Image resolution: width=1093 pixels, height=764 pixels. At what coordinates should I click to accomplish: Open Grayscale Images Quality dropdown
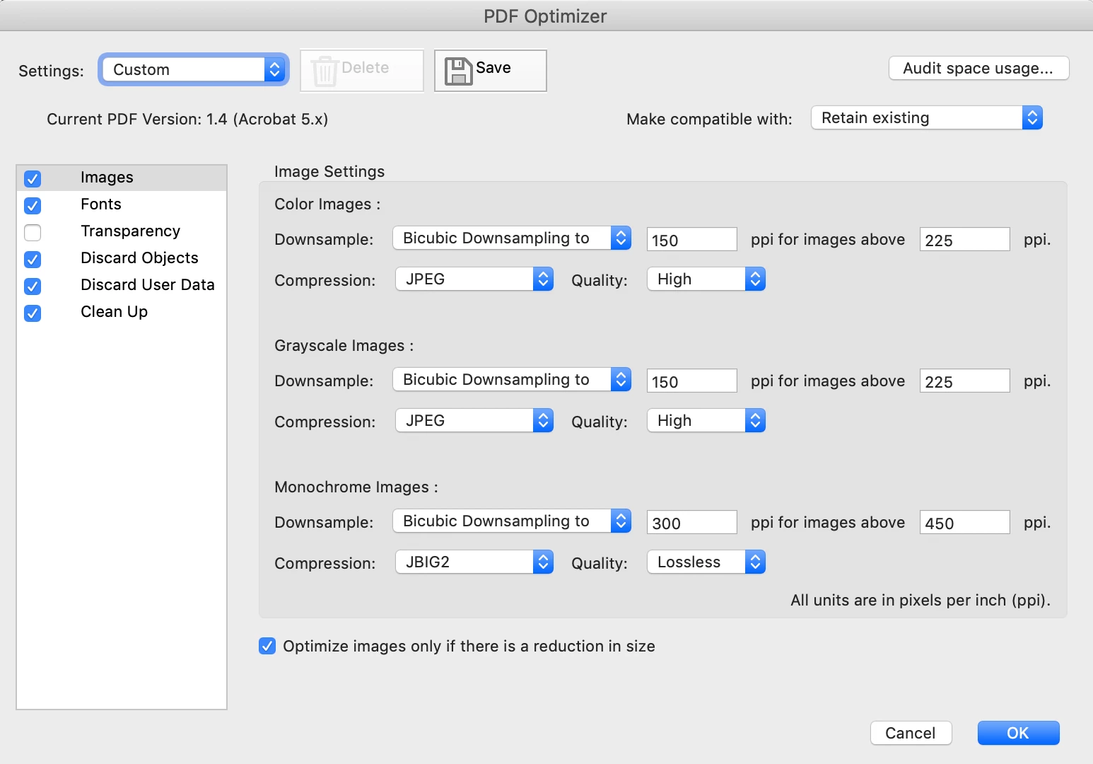[706, 420]
